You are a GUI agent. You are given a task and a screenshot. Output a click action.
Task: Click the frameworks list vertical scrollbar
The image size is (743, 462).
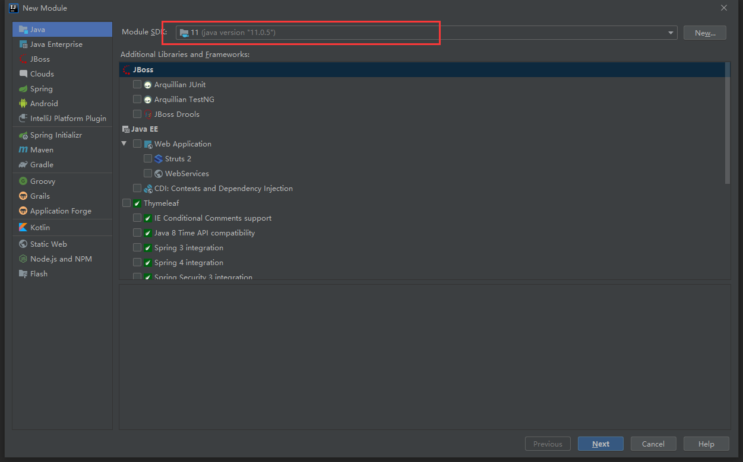coord(728,122)
